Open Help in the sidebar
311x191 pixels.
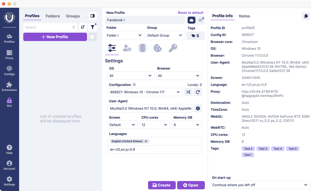point(9,149)
